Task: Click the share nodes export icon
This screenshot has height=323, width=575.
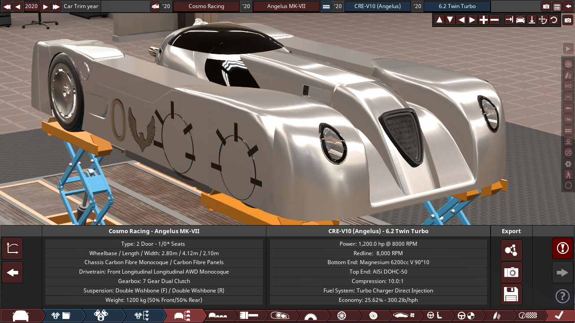Action: tap(512, 250)
